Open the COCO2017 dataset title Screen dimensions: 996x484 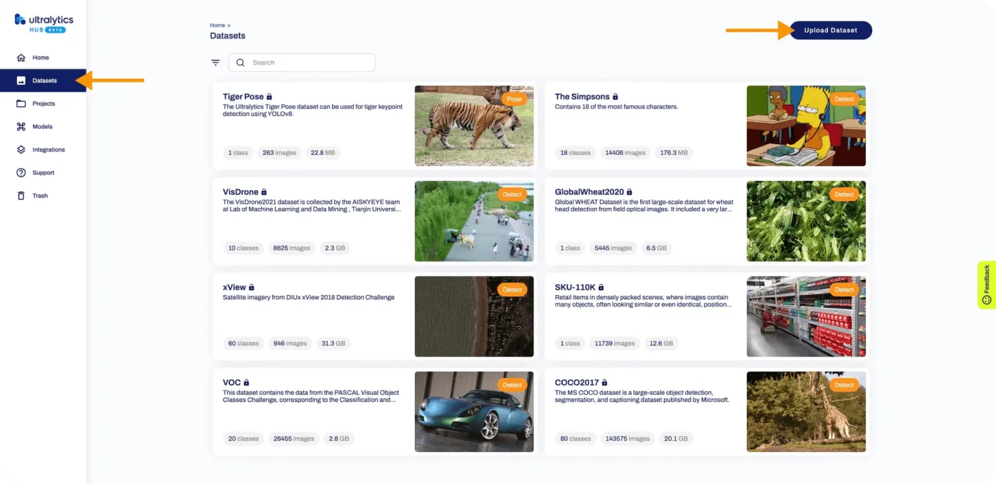point(577,383)
